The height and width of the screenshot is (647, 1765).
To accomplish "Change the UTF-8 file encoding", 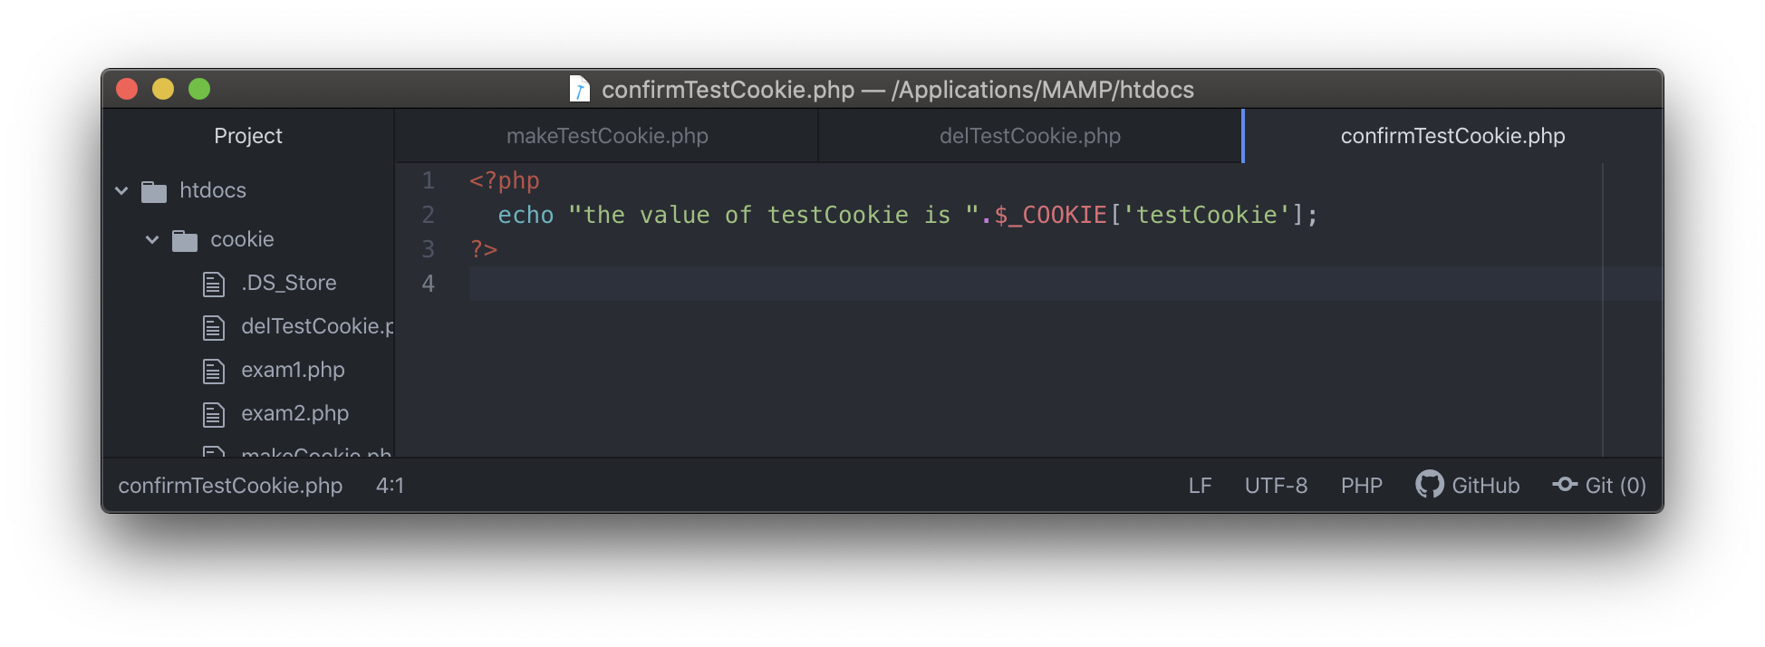I will (1276, 486).
